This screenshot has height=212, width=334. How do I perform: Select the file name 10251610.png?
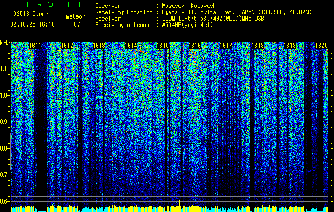click(30, 14)
